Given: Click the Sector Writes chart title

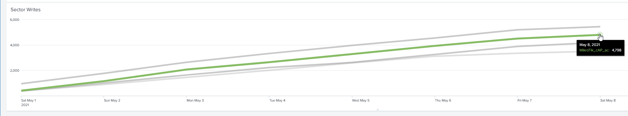Looking at the screenshot, I should click(25, 10).
